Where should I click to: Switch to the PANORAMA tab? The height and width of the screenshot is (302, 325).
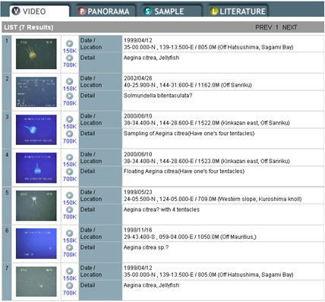(104, 11)
